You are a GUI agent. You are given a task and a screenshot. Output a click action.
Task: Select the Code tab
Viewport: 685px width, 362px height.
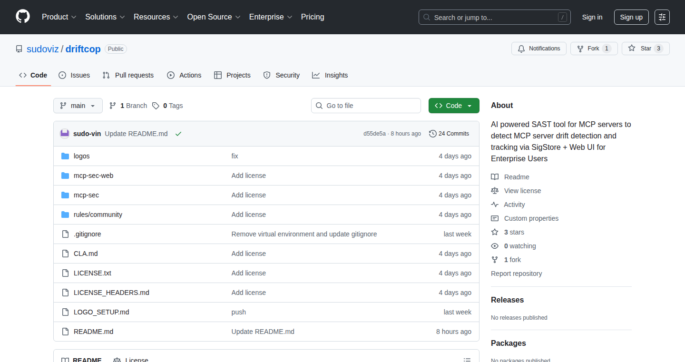click(33, 75)
